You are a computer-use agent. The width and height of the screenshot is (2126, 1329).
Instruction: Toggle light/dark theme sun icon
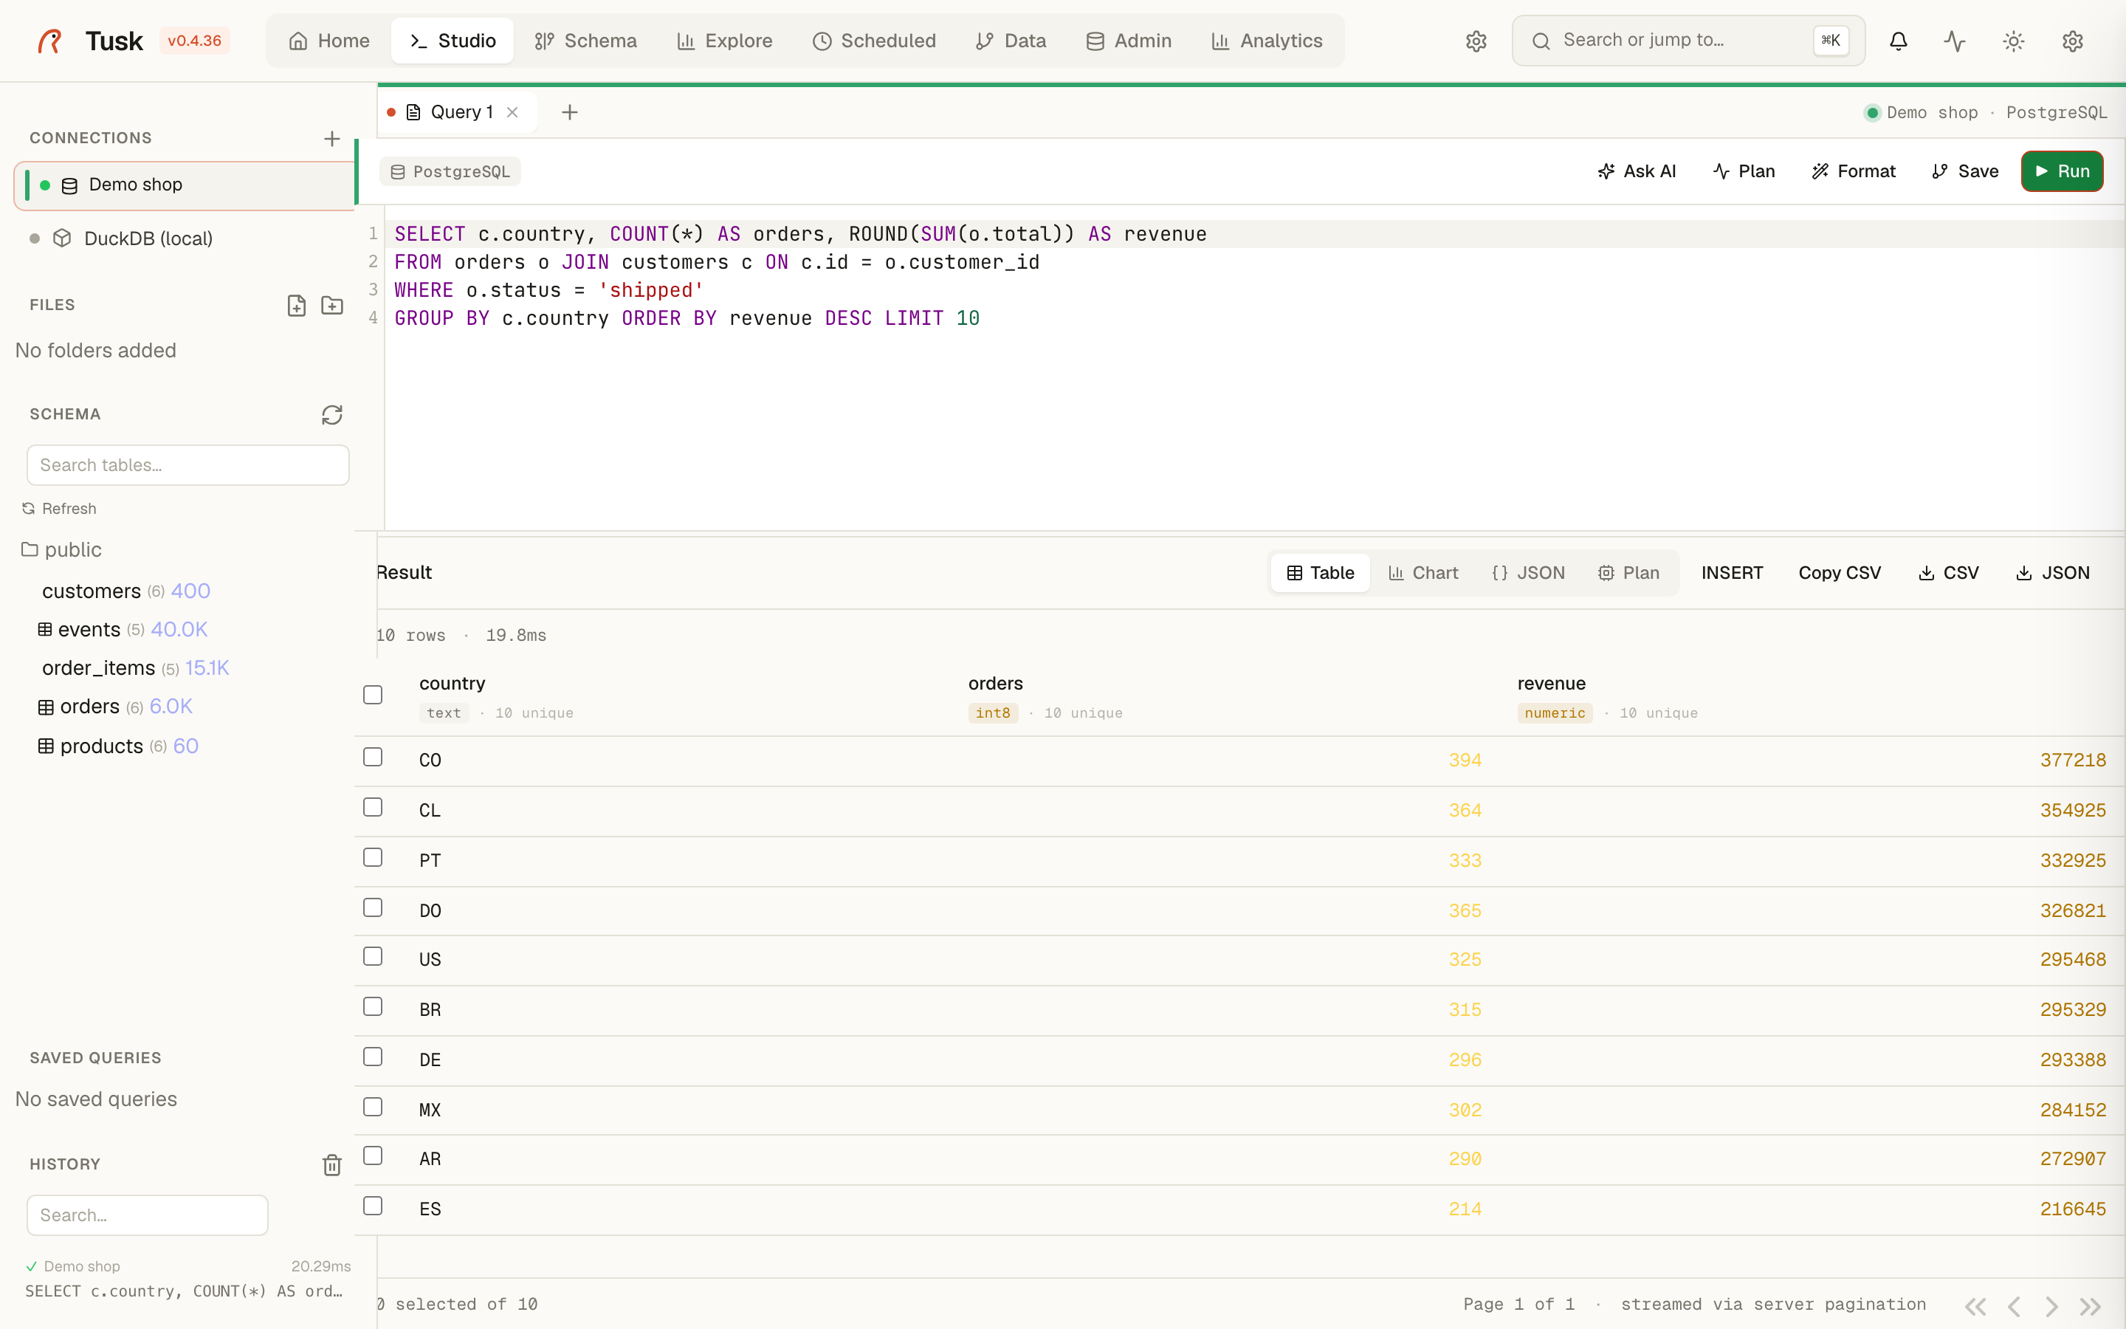pos(2014,41)
